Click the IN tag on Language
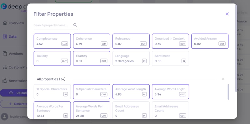The height and width of the screenshot is (124, 250). pyautogui.click(x=144, y=61)
